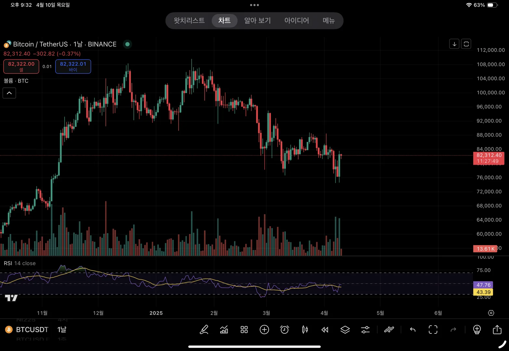Open the 1날 interval selector in the bottom bar

point(62,330)
